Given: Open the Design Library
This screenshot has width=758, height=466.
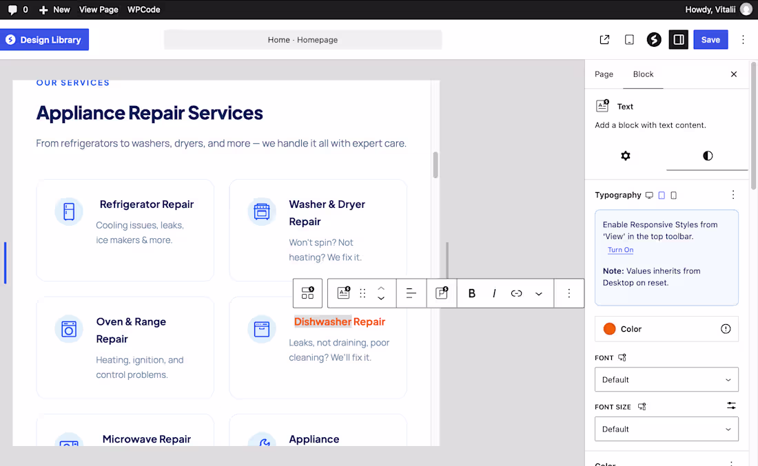Looking at the screenshot, I should tap(45, 40).
